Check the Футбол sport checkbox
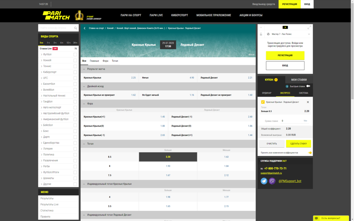 click(x=75, y=54)
